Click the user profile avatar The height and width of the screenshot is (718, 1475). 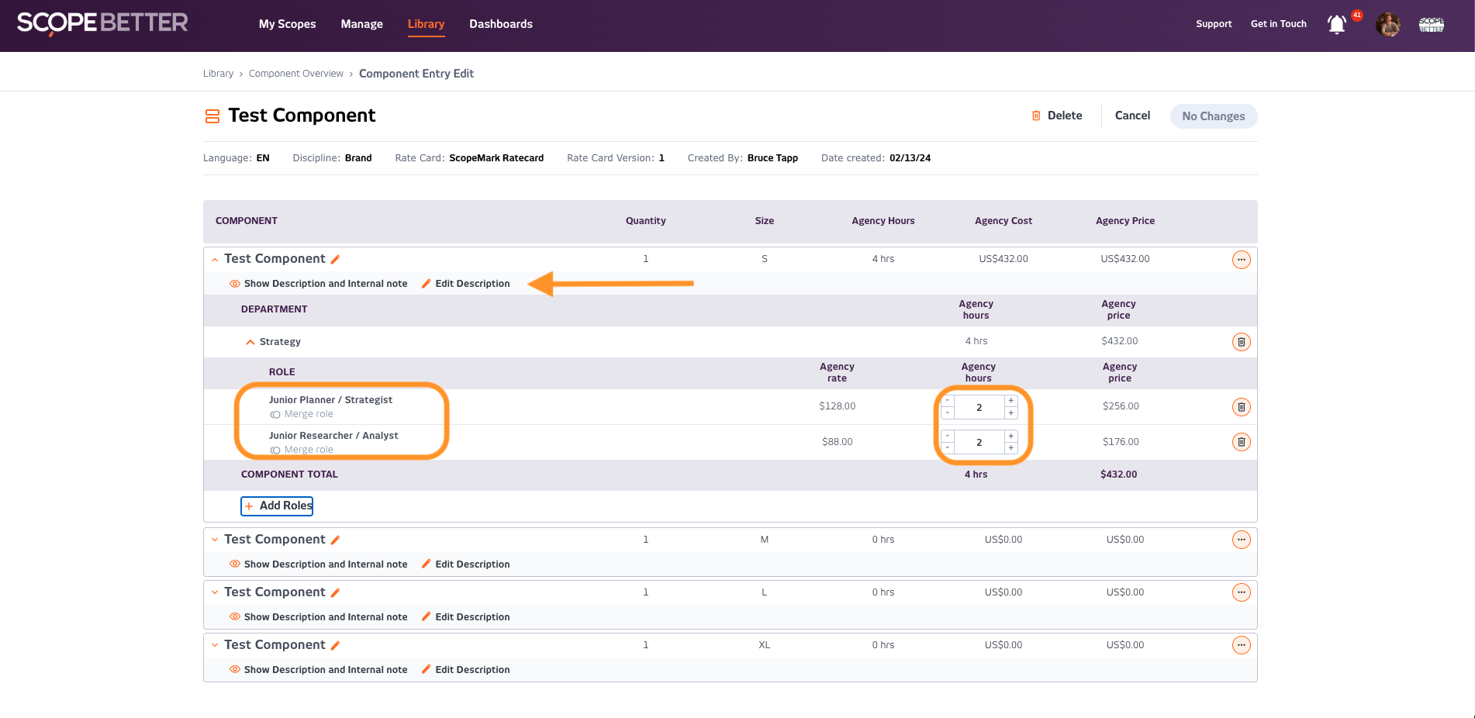click(1387, 25)
